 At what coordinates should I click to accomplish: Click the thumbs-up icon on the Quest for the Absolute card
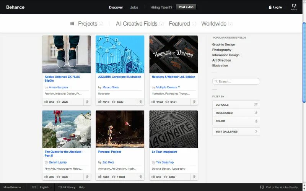[x=46, y=176]
